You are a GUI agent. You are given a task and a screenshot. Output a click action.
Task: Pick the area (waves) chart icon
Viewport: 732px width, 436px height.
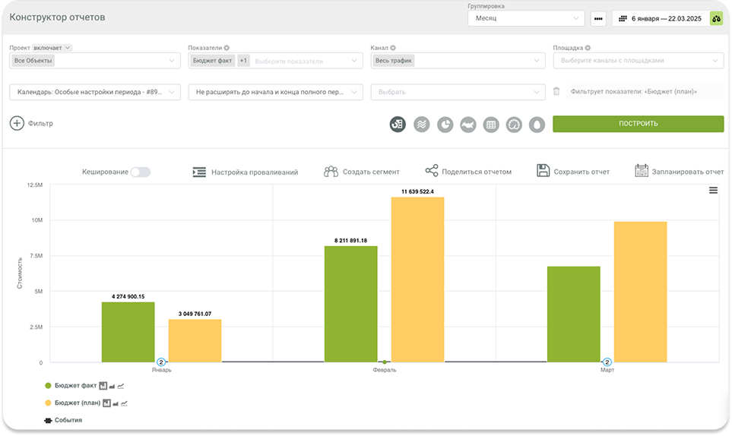point(421,124)
